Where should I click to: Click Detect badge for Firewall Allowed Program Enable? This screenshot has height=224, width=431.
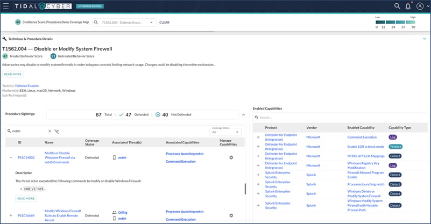coord(395,175)
